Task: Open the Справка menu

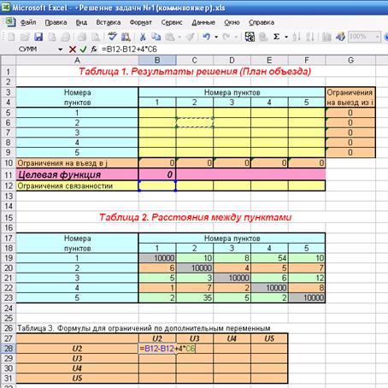Action: [x=262, y=22]
